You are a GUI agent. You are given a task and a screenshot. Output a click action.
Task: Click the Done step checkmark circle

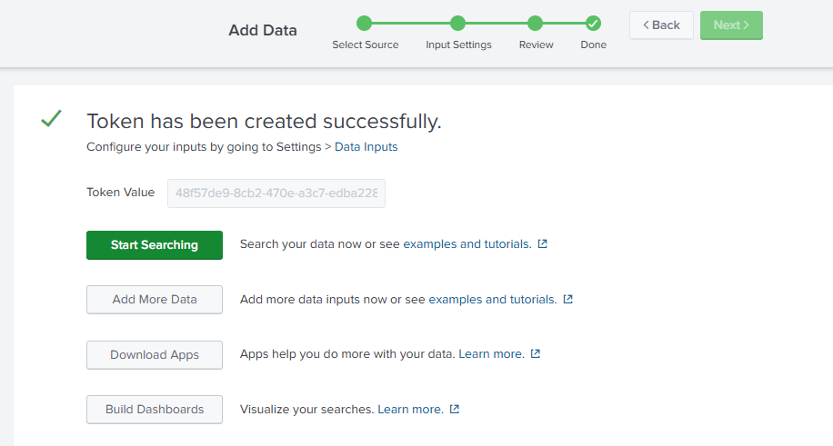594,24
